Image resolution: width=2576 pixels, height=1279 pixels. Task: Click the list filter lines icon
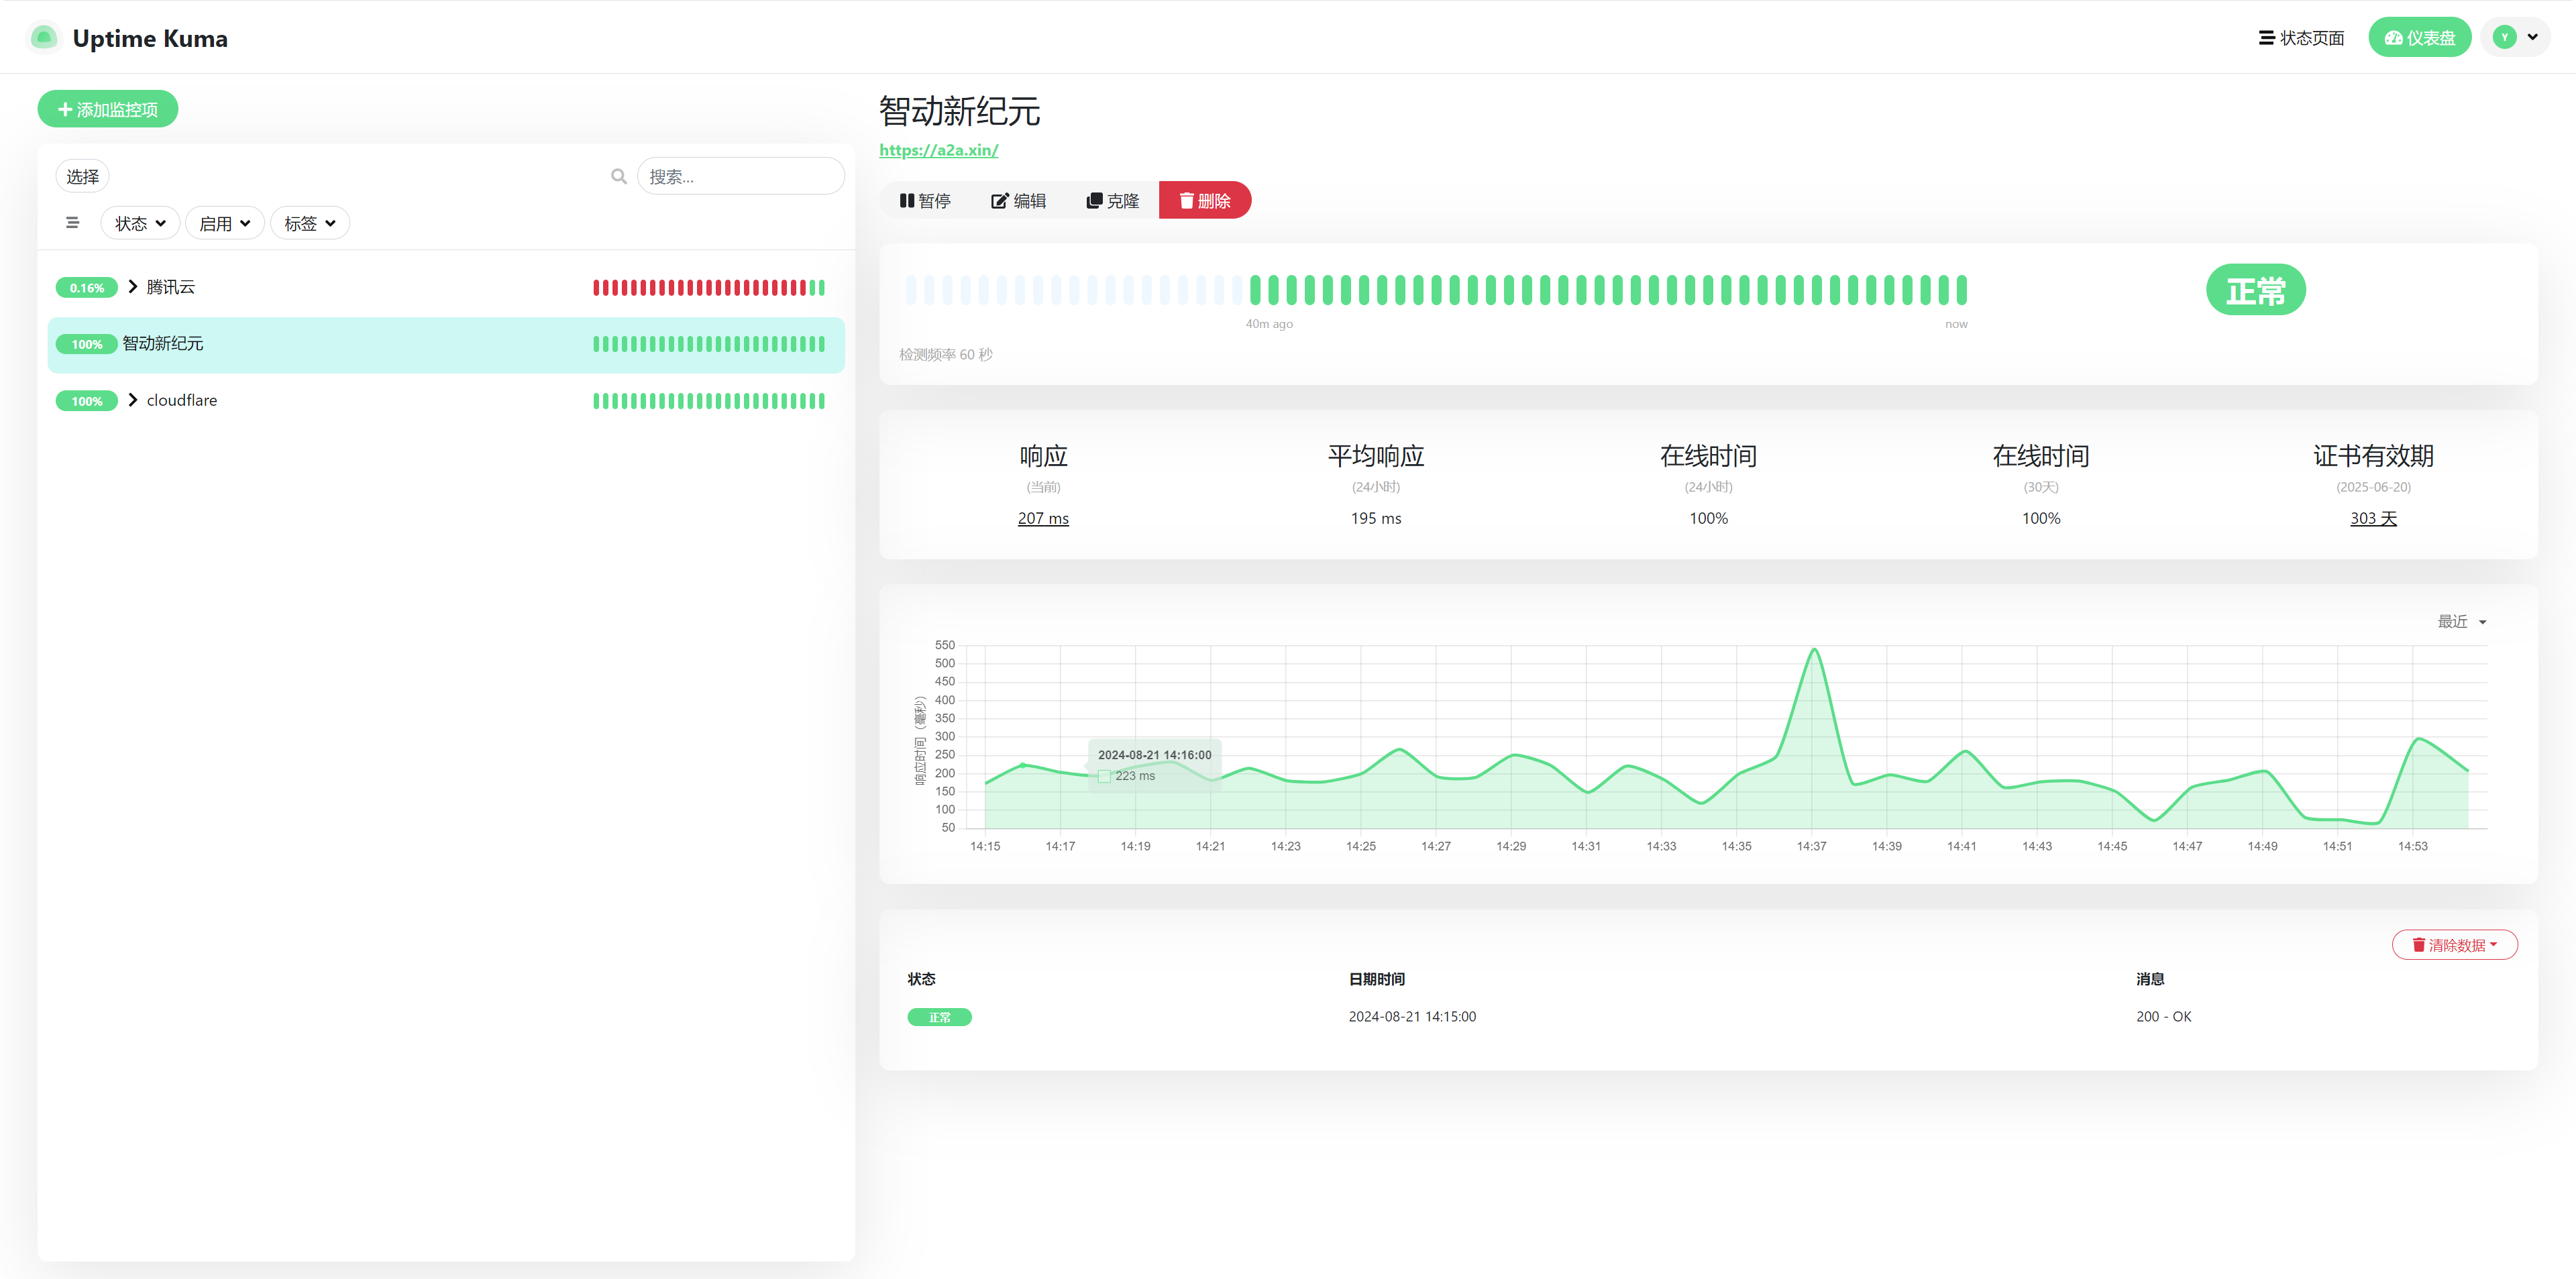tap(72, 223)
